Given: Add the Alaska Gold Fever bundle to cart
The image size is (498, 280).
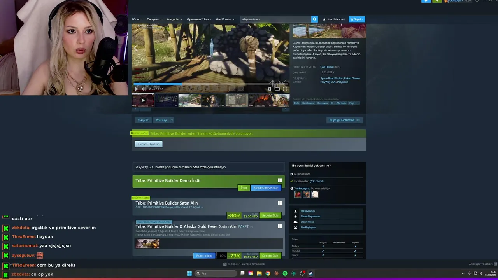Looking at the screenshot, I should 270,255.
